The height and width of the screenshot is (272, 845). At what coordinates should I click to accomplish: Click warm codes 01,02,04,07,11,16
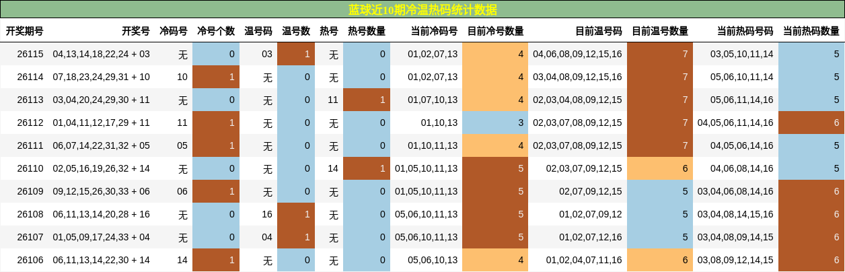(584, 260)
